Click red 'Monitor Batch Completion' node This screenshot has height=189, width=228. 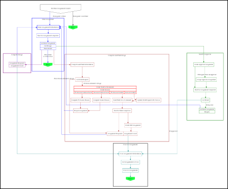pyautogui.click(x=122, y=111)
